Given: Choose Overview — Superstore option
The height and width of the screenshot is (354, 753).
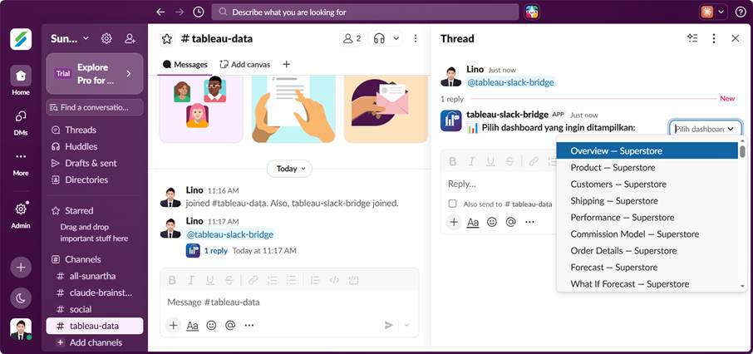Looking at the screenshot, I should (647, 150).
